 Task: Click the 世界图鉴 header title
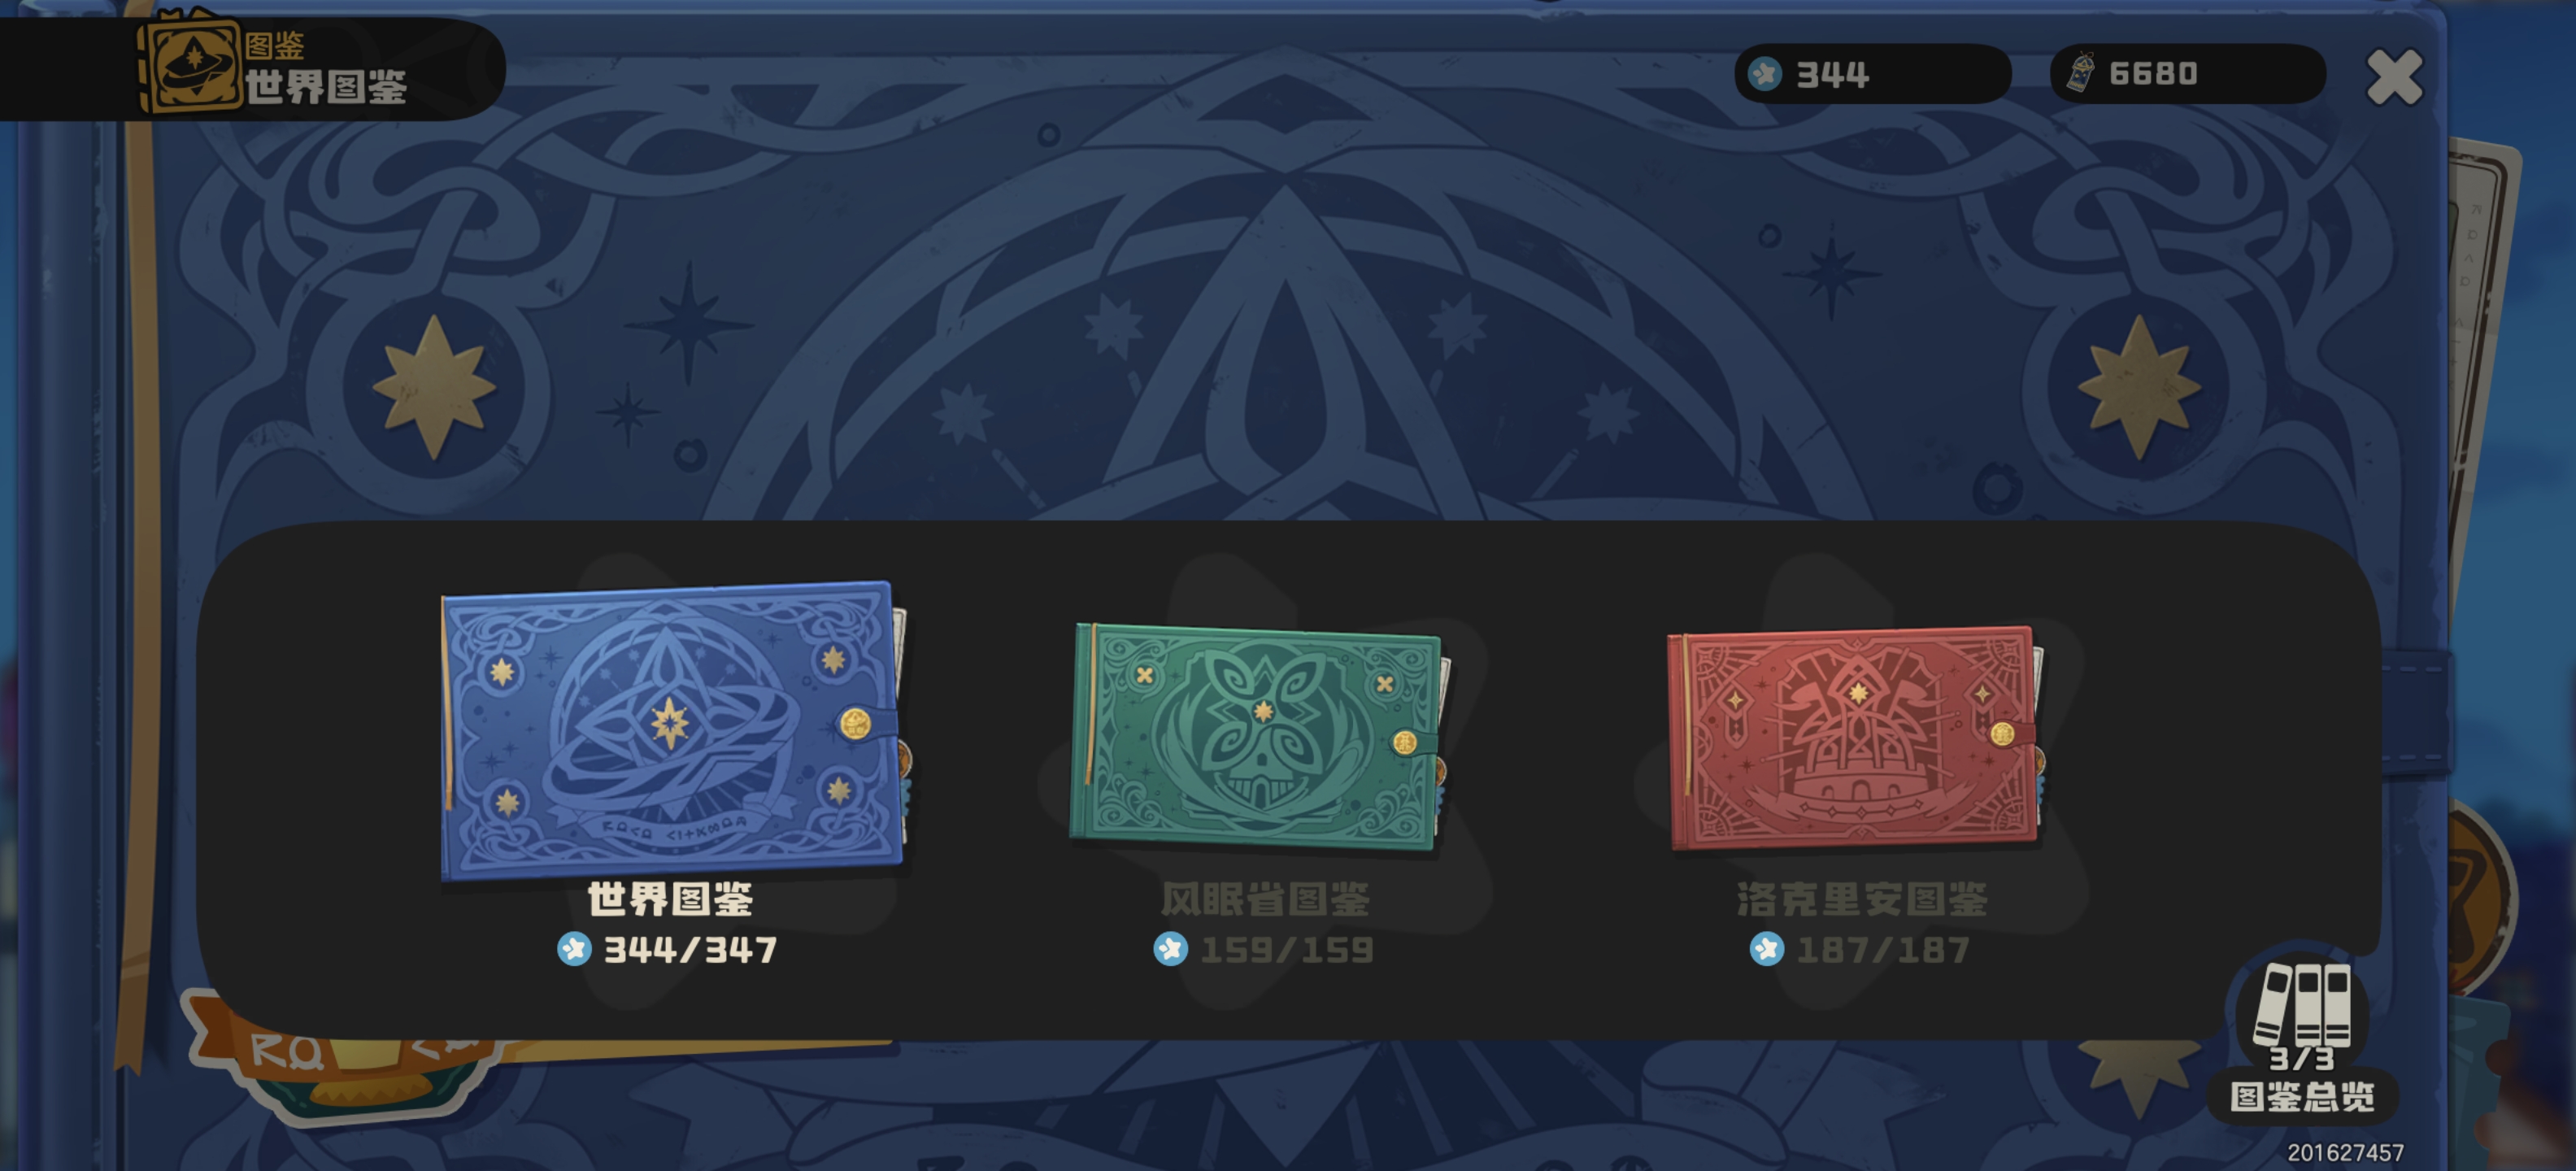point(326,87)
